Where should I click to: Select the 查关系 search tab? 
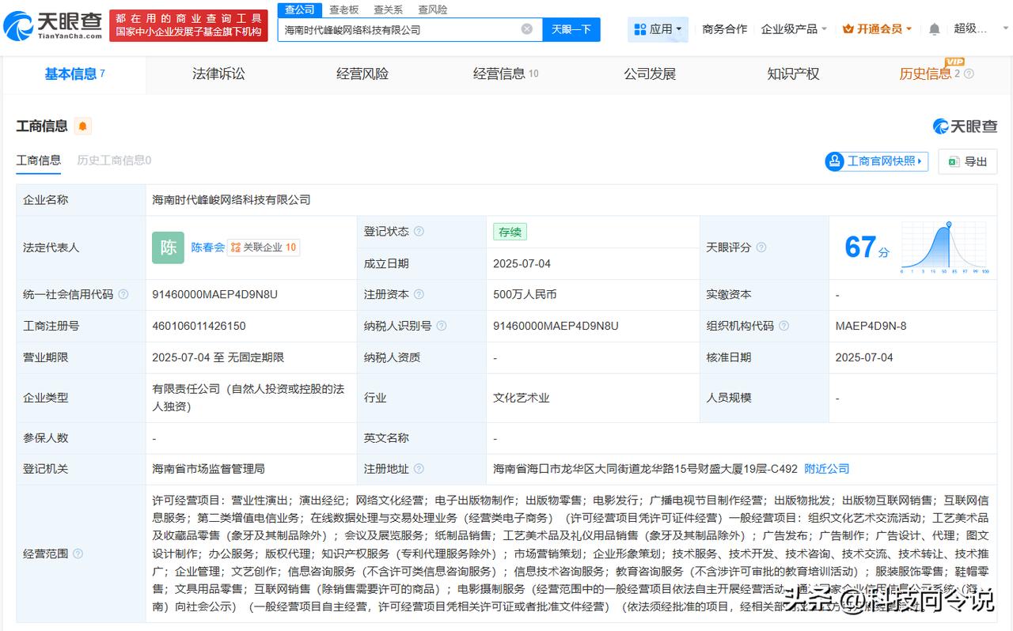388,9
